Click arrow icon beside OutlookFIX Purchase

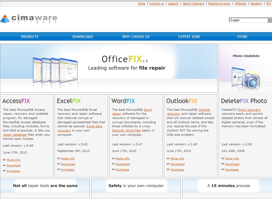pos(168,169)
